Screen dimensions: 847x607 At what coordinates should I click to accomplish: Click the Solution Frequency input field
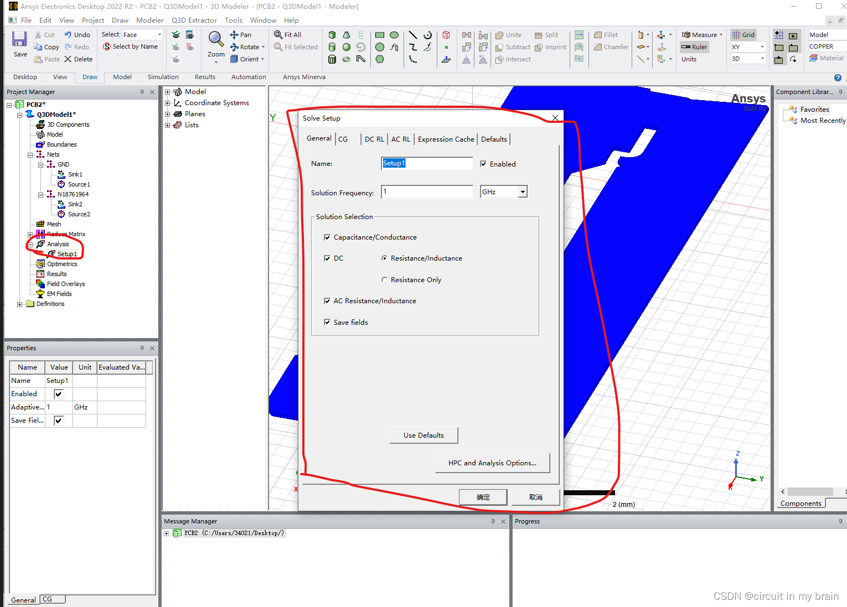coord(427,192)
